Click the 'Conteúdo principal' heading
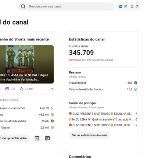 83,103
